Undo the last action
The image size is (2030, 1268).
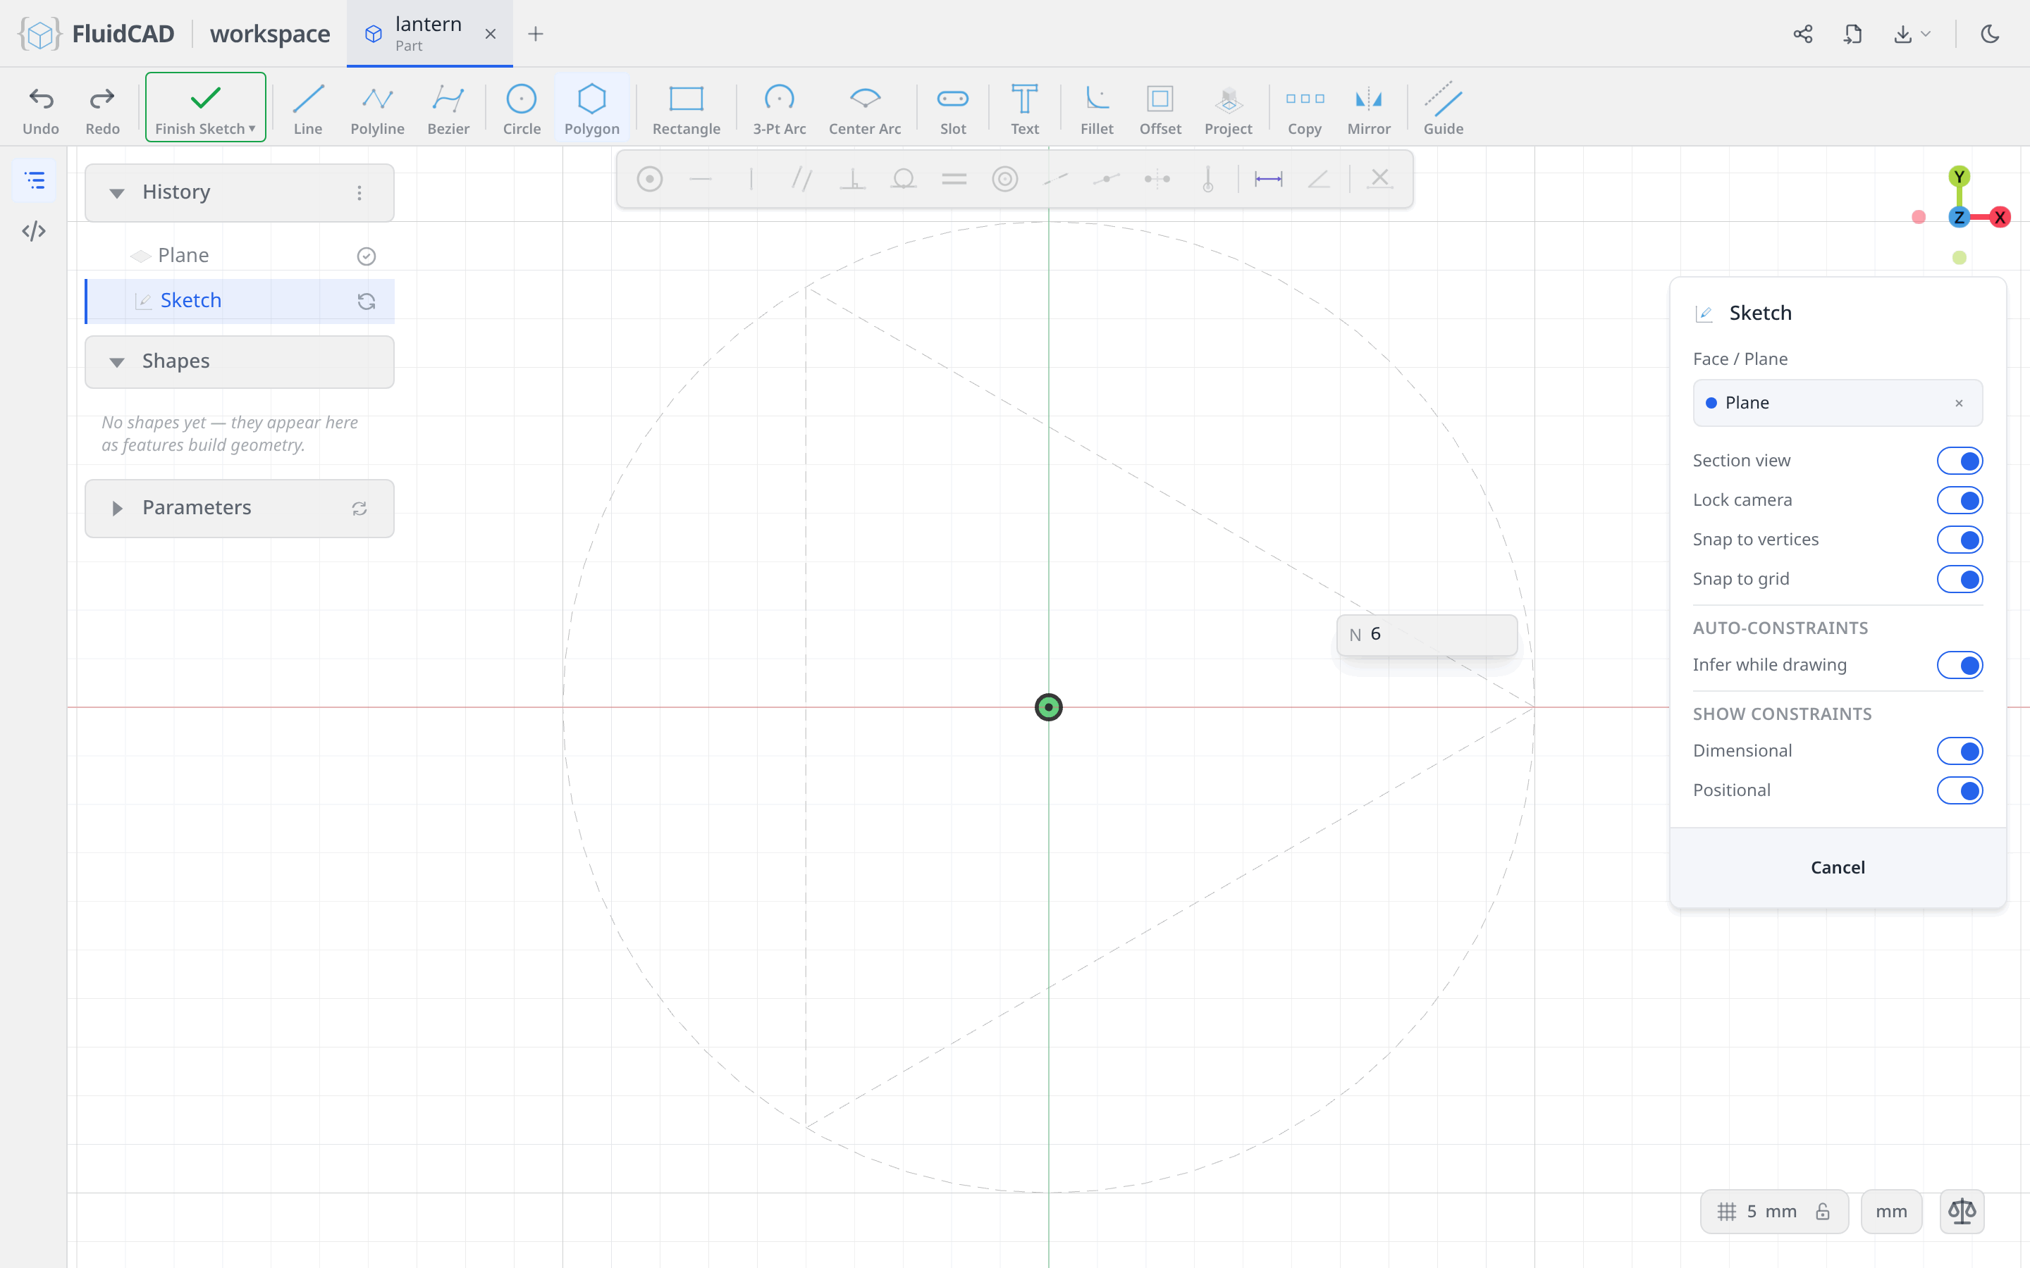tap(41, 109)
